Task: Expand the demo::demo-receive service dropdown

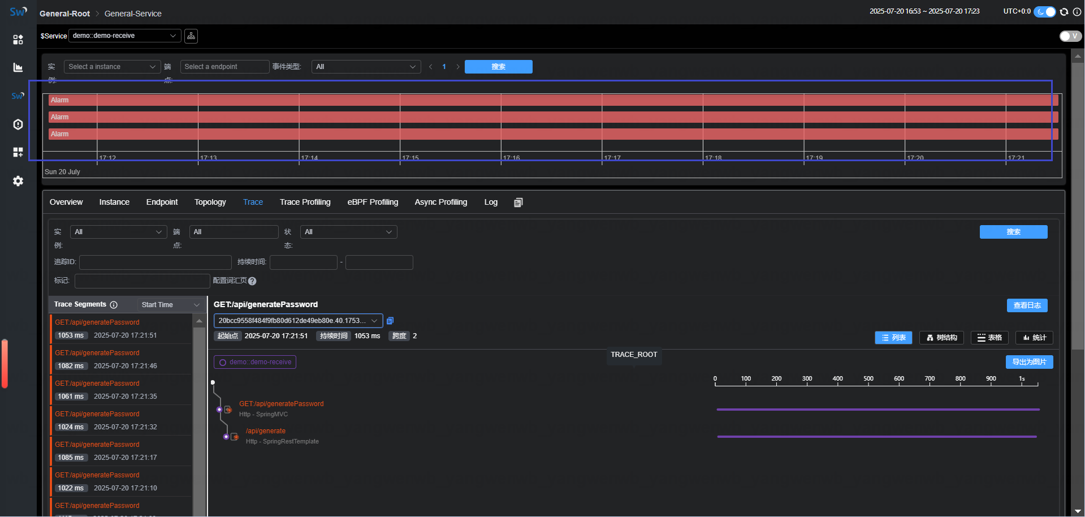Action: coord(124,36)
